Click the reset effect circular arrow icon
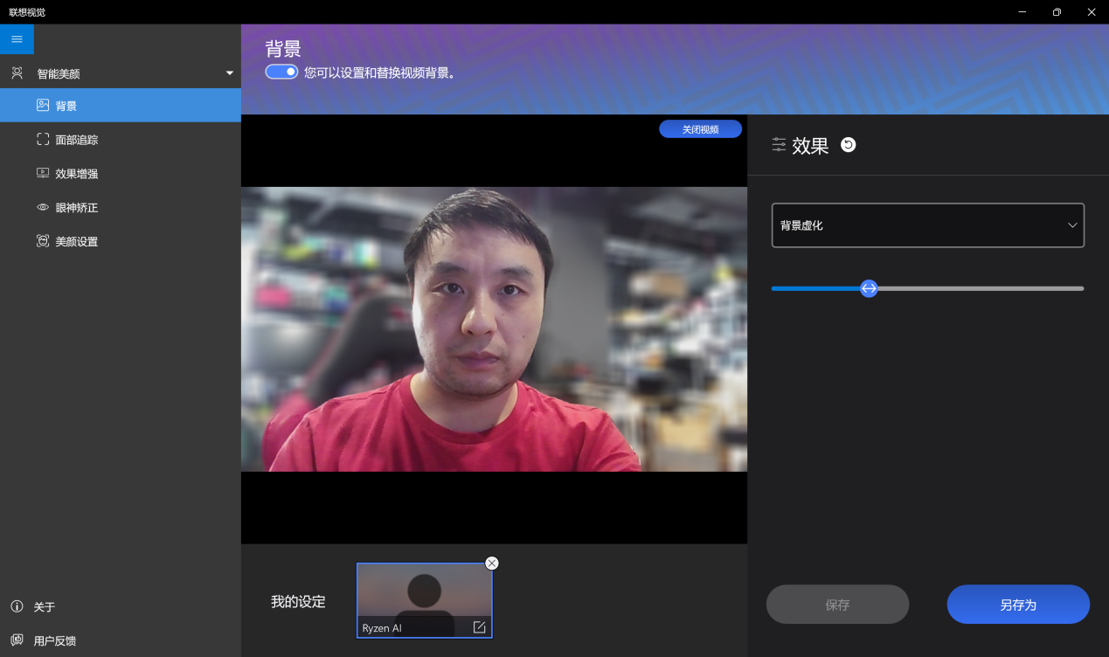Screen dimensions: 1109x657 pyautogui.click(x=848, y=145)
